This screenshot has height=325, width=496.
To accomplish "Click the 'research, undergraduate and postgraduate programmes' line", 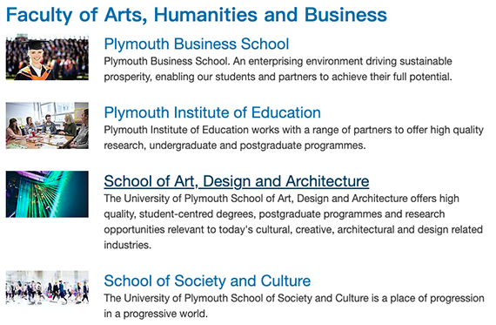I will click(x=235, y=146).
